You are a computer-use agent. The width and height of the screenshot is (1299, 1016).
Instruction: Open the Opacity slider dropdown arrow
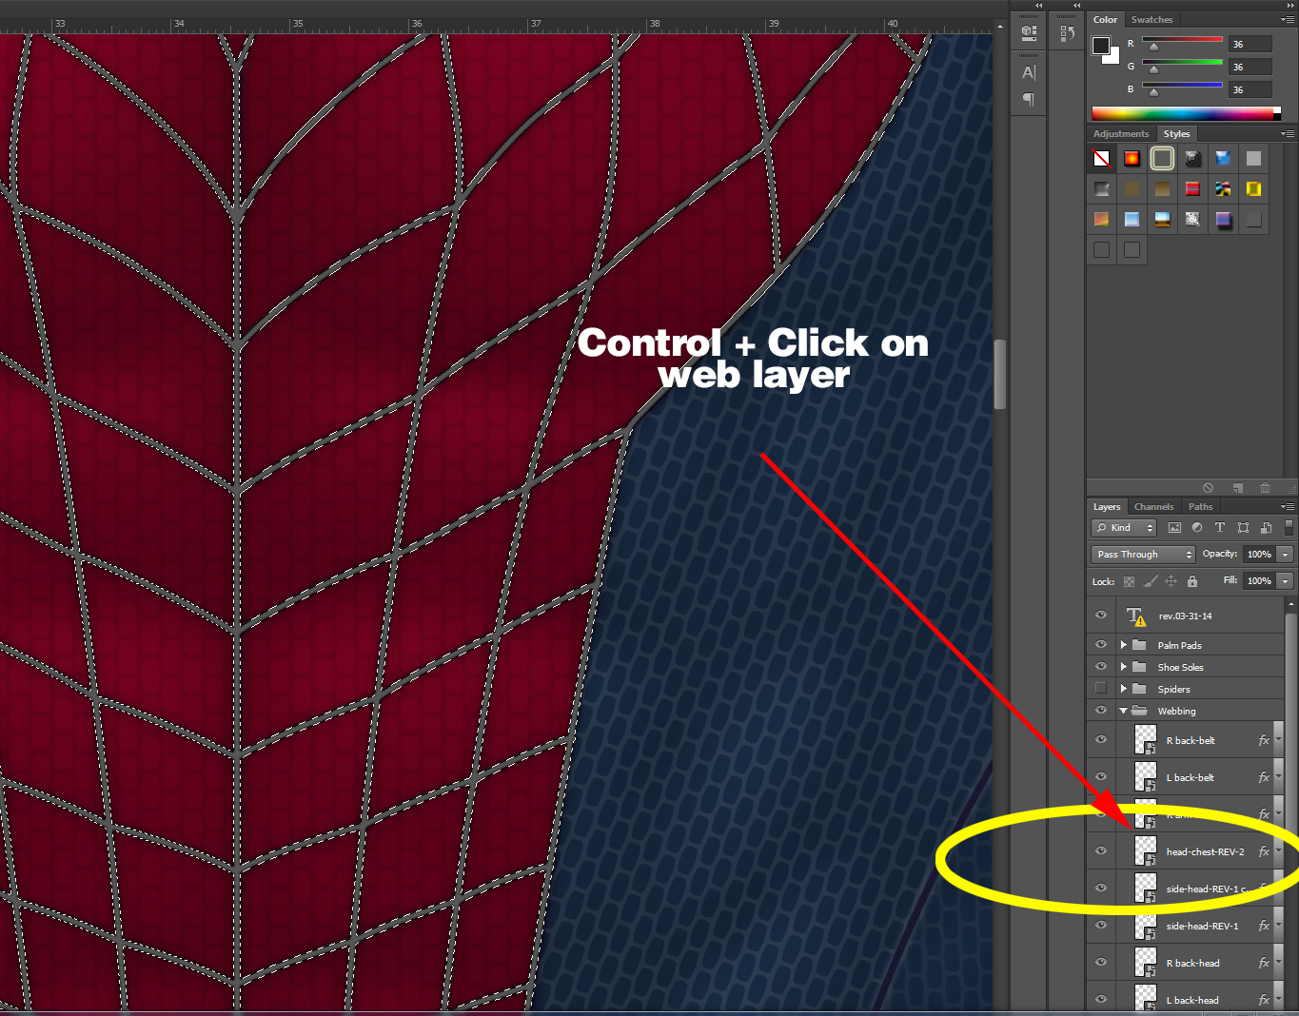point(1286,555)
